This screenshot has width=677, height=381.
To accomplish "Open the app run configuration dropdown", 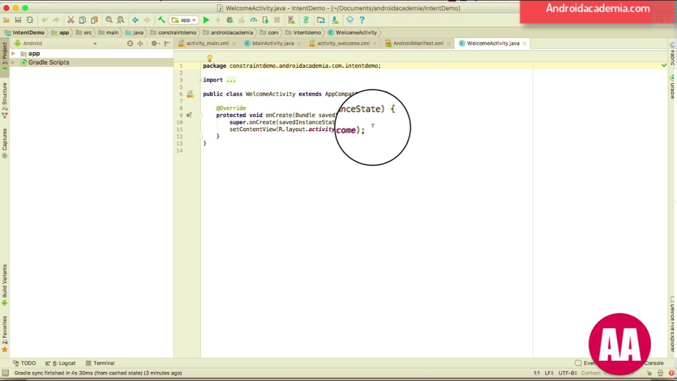I will (x=184, y=20).
